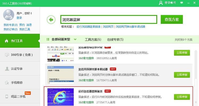Open 我的工具 link

click(25, 29)
